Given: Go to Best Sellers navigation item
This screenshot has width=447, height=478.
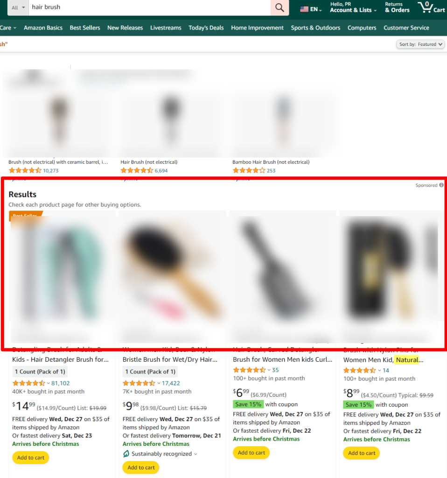Looking at the screenshot, I should tap(85, 28).
